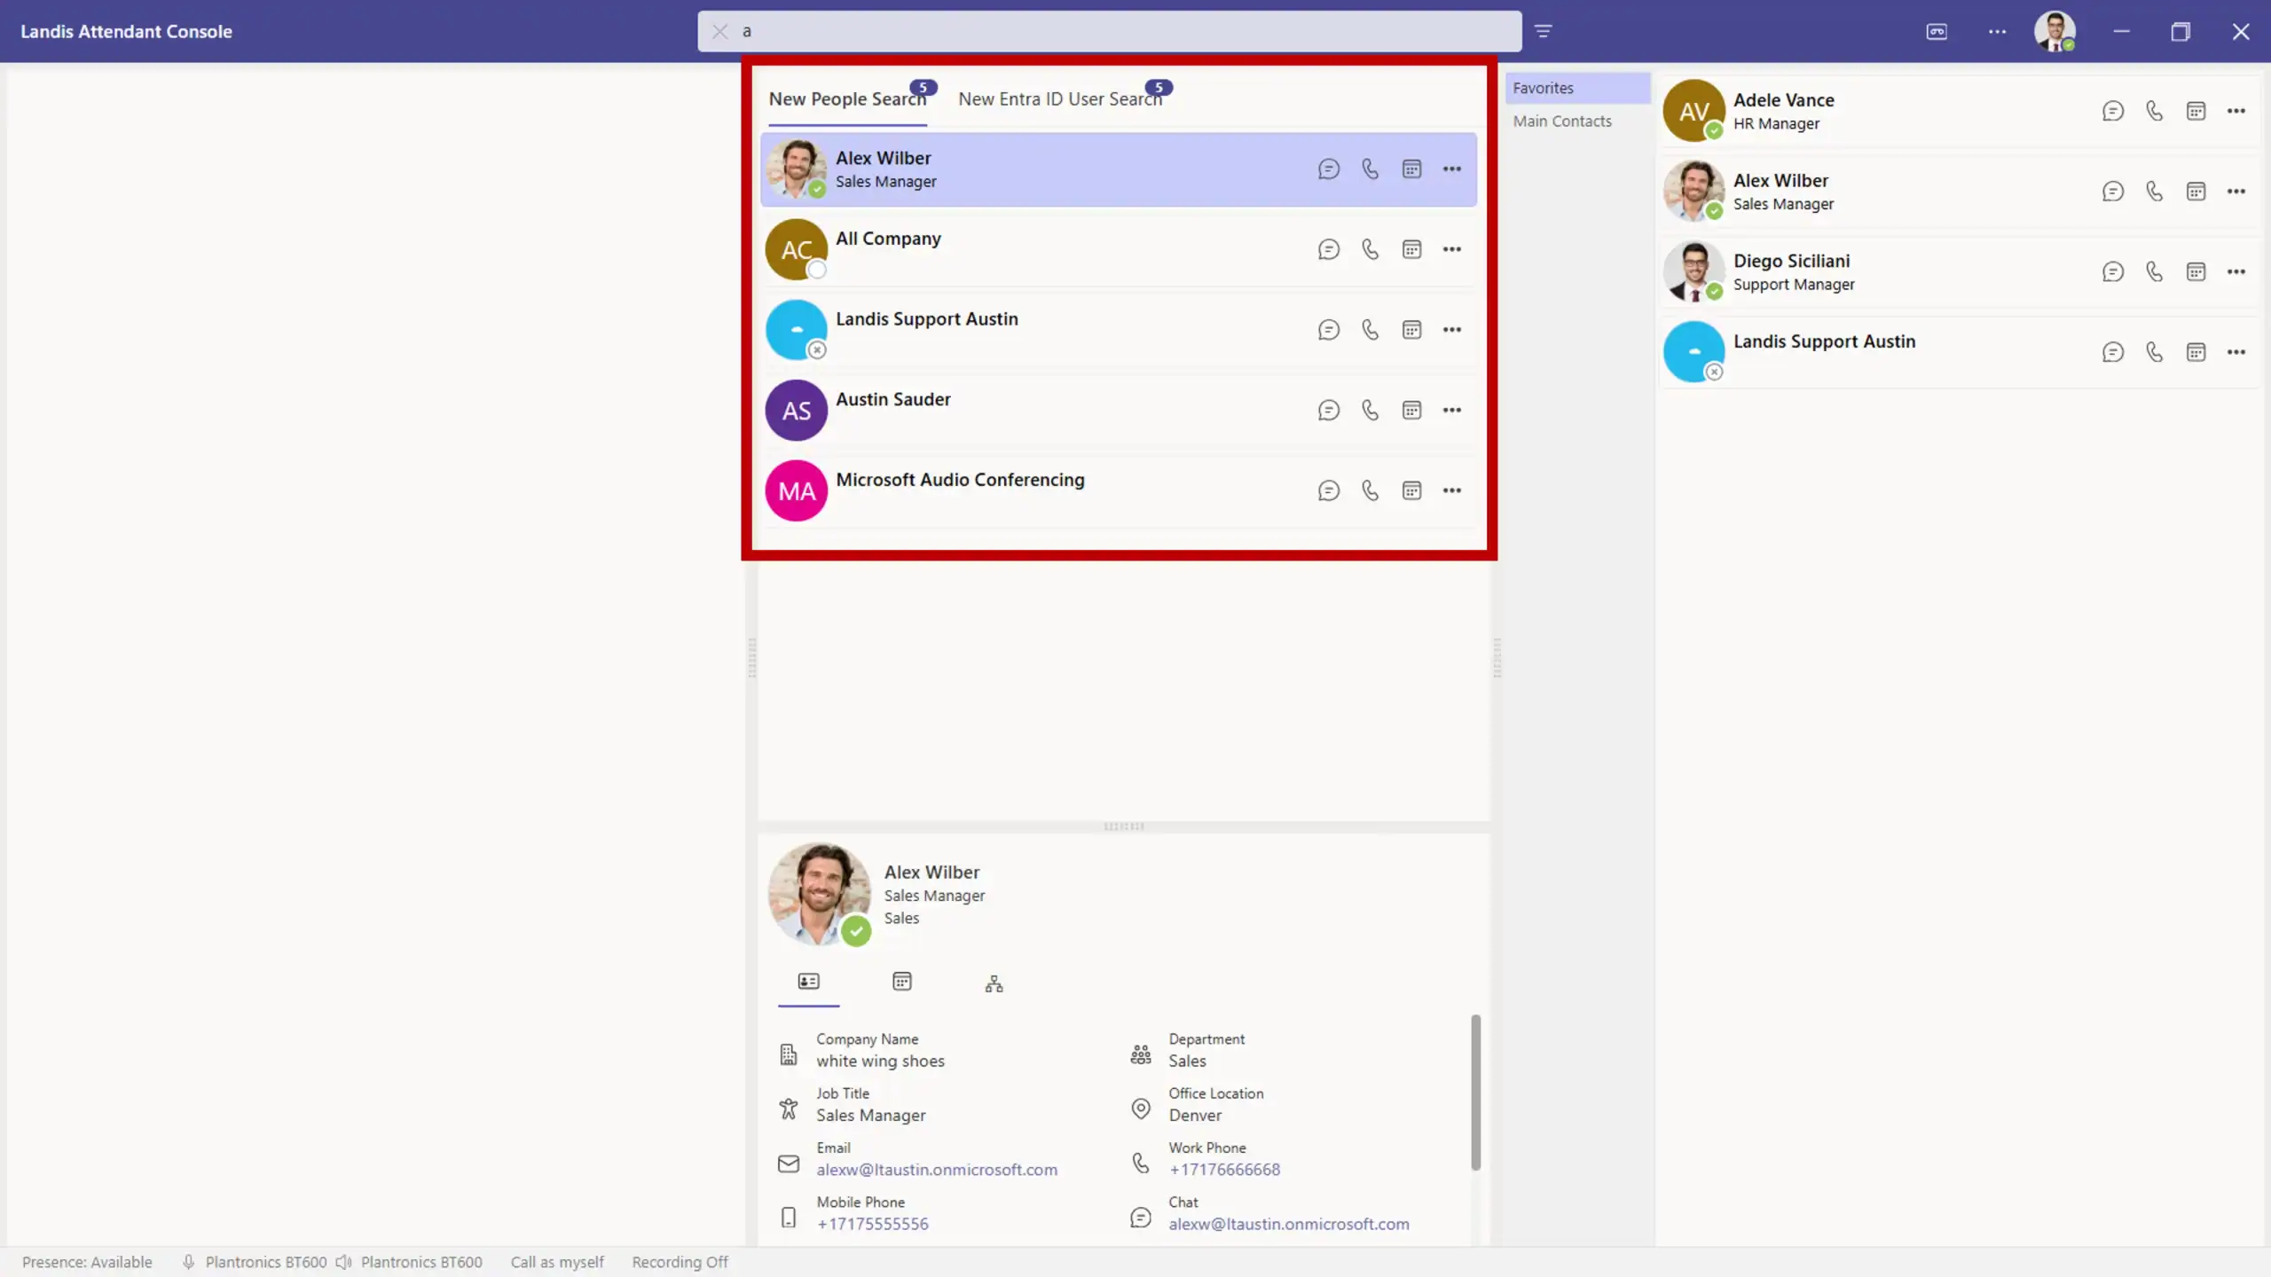Switch to calendar tab in contact details

pos(901,981)
